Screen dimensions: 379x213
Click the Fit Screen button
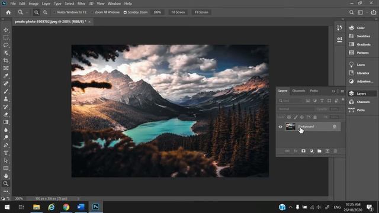click(x=178, y=12)
